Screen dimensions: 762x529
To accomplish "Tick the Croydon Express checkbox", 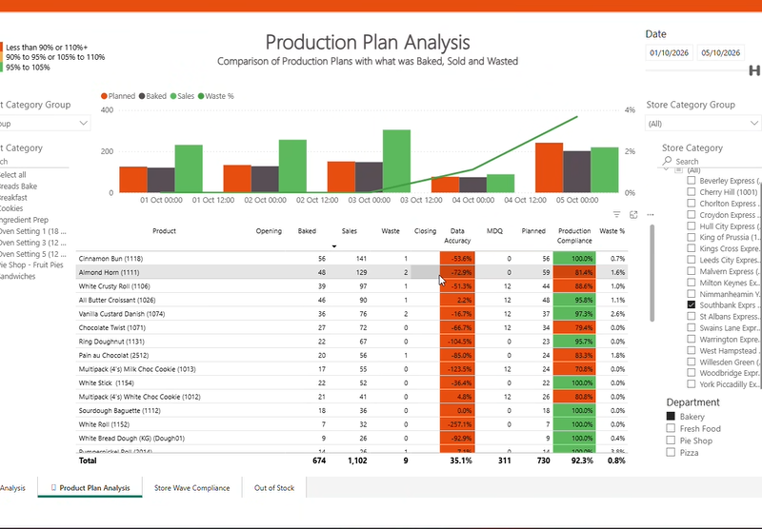I will click(x=692, y=214).
